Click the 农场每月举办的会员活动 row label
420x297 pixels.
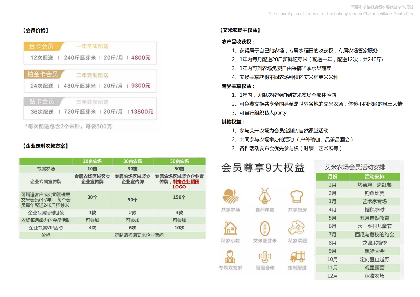[46, 220]
